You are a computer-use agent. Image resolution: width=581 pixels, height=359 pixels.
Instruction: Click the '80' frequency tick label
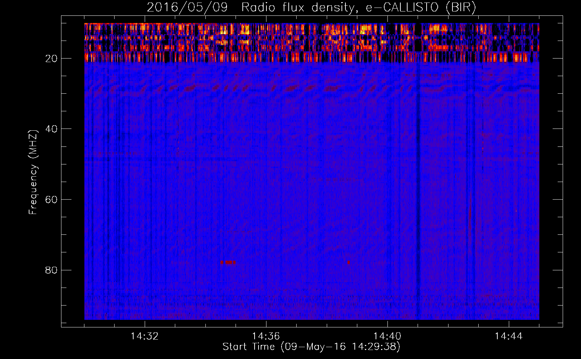click(x=52, y=270)
